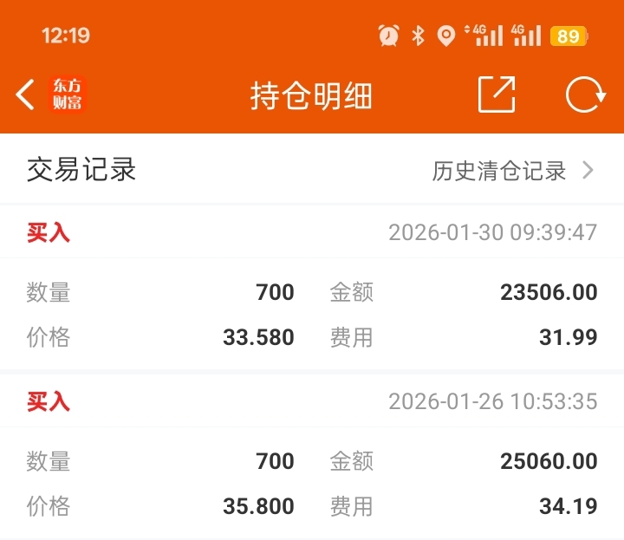The height and width of the screenshot is (540, 624).
Task: Tap the fee value 31.99
Action: 568,337
